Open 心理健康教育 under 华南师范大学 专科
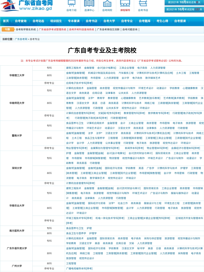 click(190, 88)
